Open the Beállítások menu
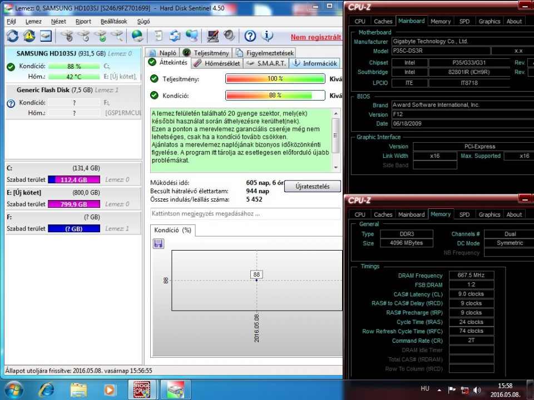Screen dimensions: 534x400 (x=113, y=22)
